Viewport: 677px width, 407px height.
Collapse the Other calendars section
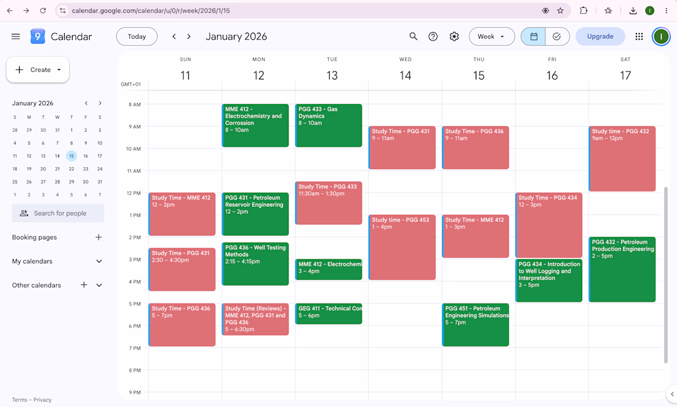99,284
